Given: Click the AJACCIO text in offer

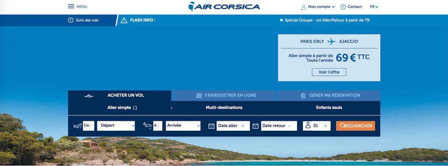Looking at the screenshot, I should click(348, 41).
